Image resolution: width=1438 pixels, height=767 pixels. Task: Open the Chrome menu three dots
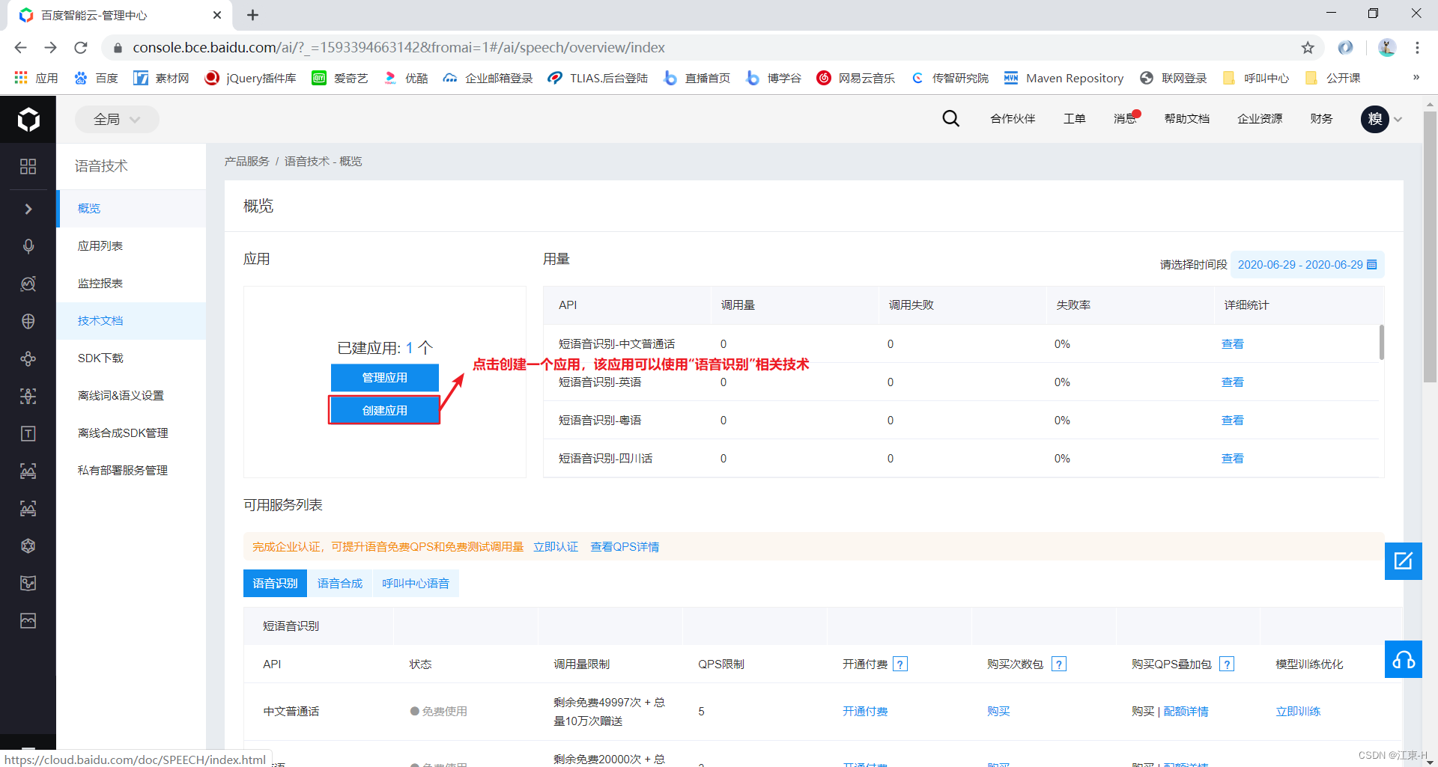[1417, 48]
